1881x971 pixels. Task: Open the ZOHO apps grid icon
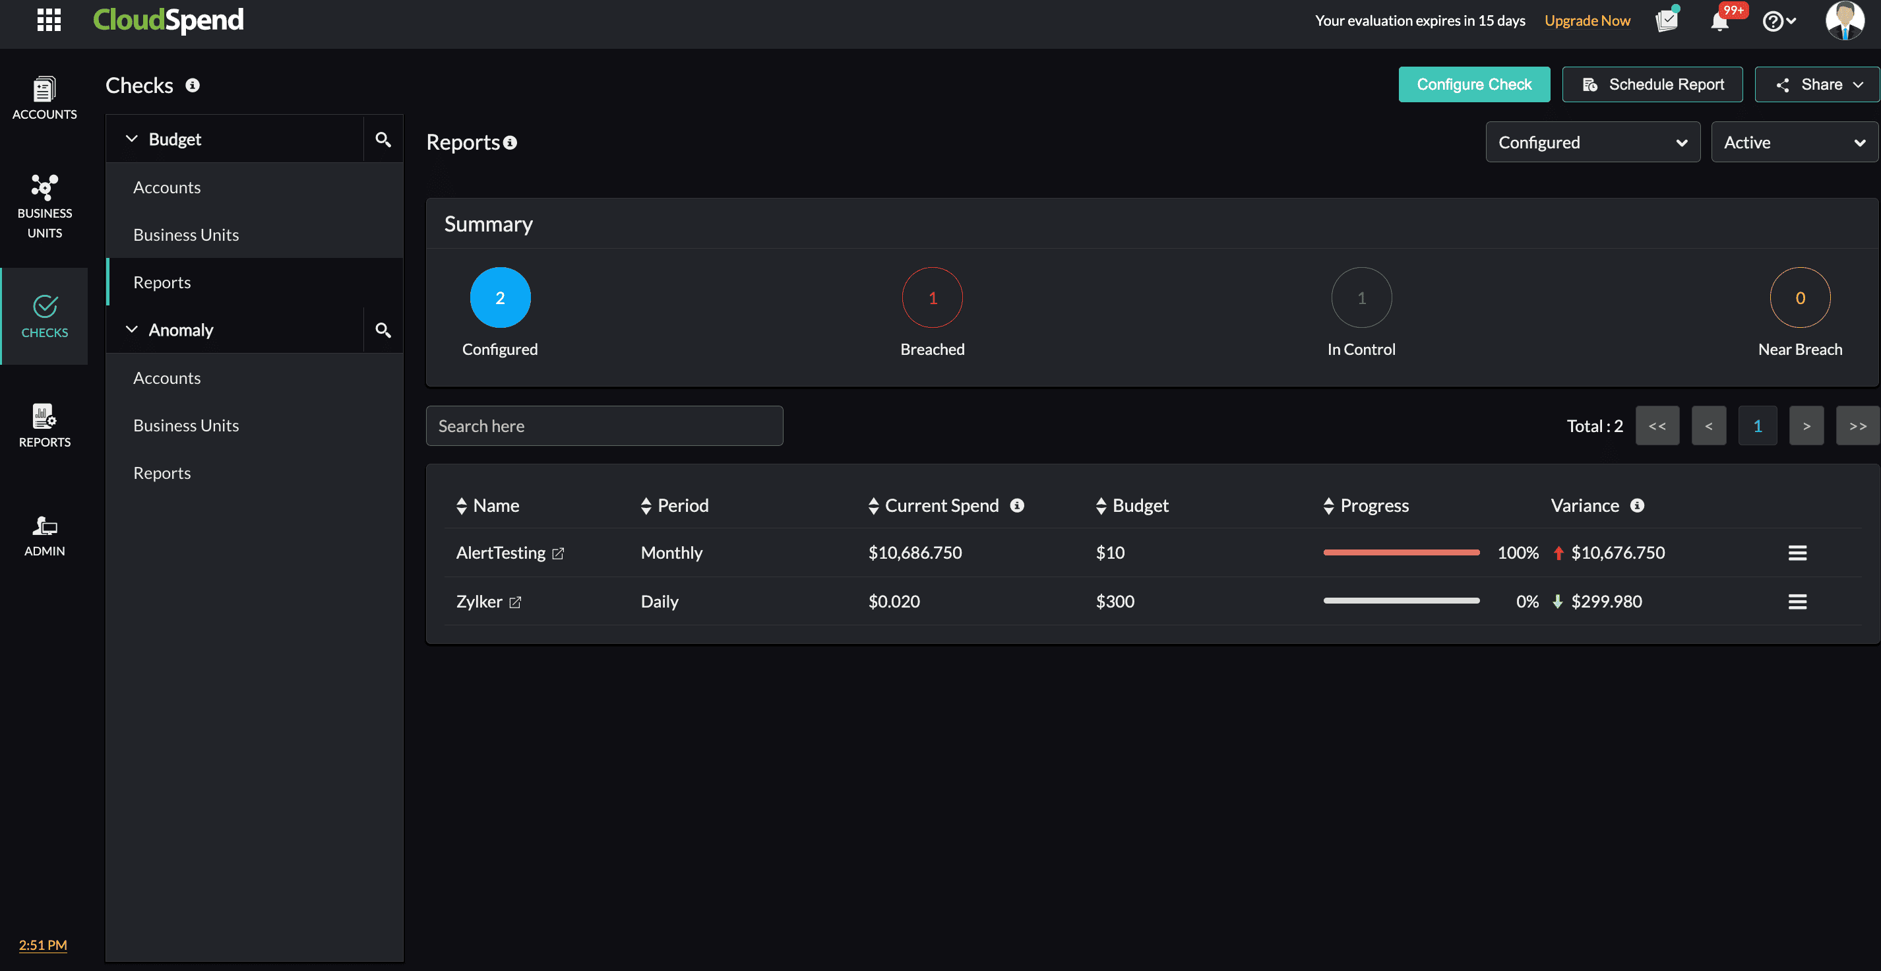48,20
